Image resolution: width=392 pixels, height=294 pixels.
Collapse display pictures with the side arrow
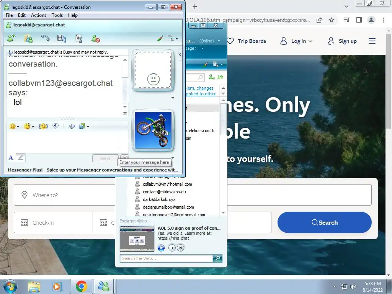pyautogui.click(x=180, y=54)
